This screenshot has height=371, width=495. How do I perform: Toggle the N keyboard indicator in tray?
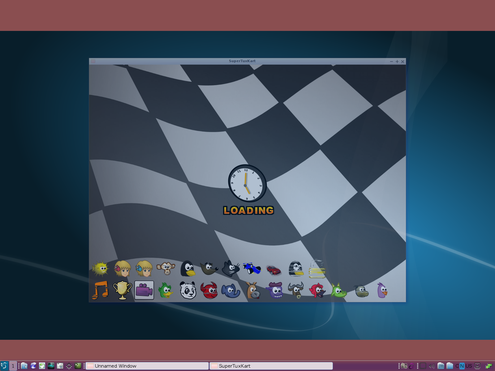coord(462,366)
